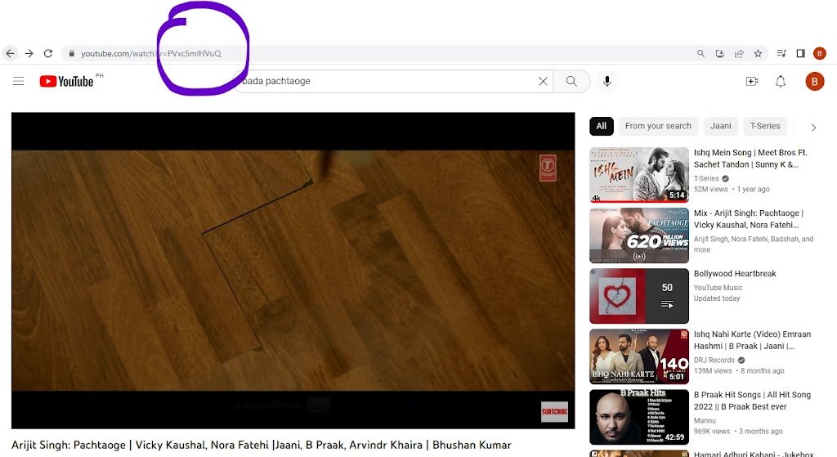Click the Subscribe overlay on the video
Viewport: 837px width, 457px height.
tap(555, 411)
